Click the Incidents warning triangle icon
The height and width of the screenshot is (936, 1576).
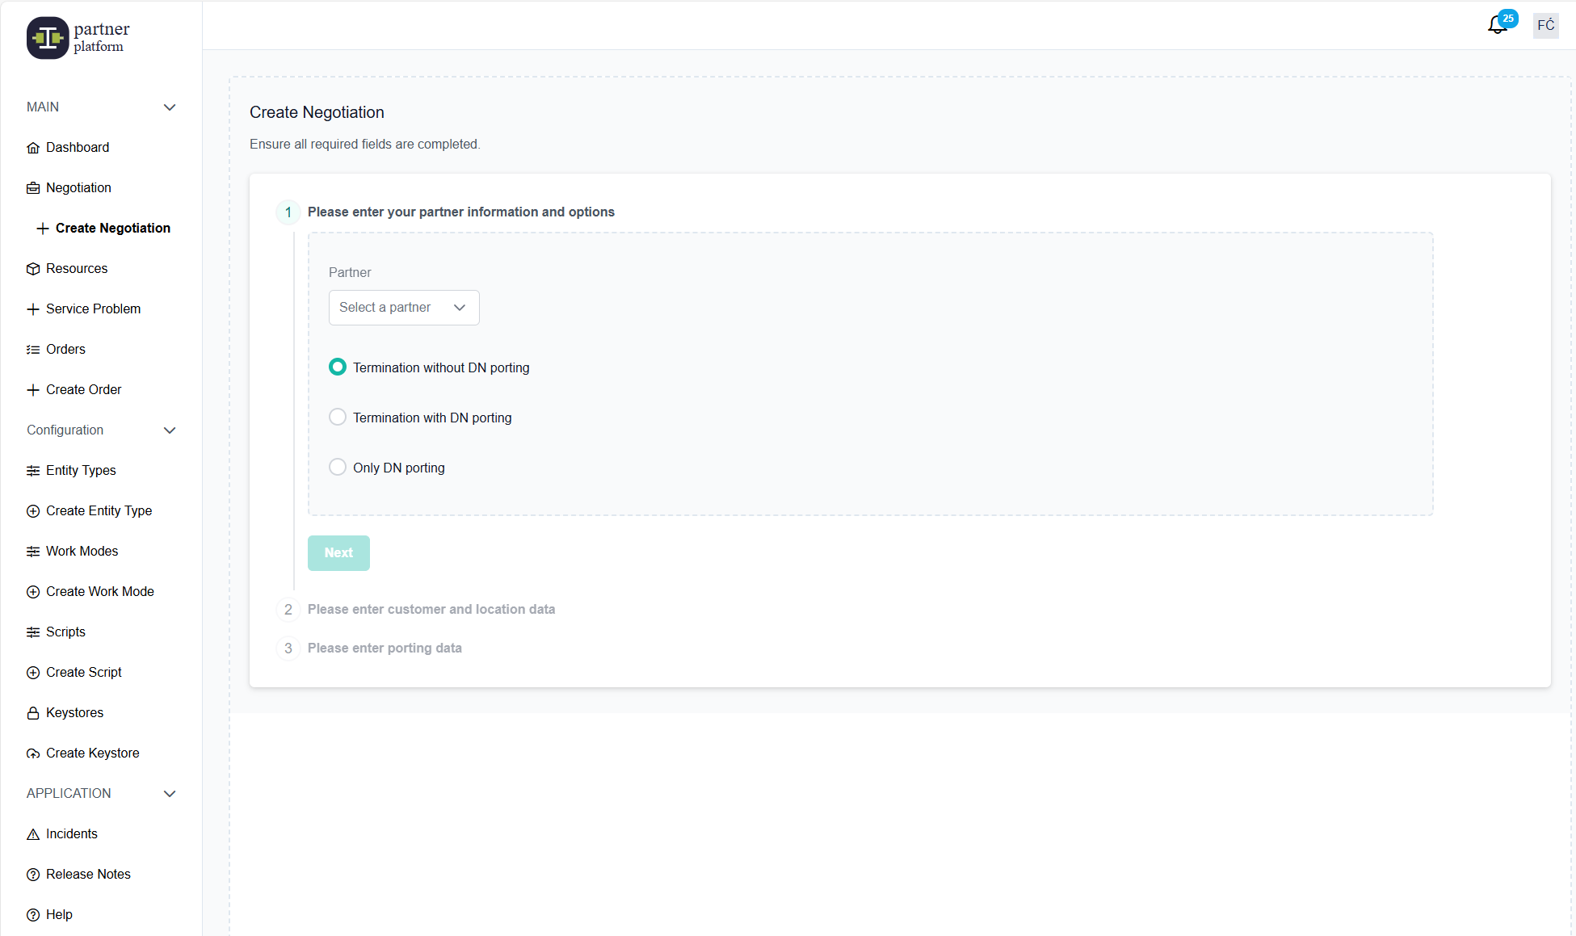pyautogui.click(x=33, y=834)
